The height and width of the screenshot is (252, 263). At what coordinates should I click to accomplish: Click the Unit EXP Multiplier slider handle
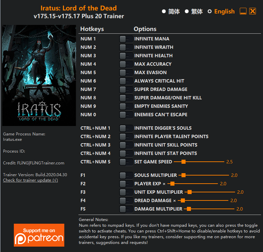point(190,192)
